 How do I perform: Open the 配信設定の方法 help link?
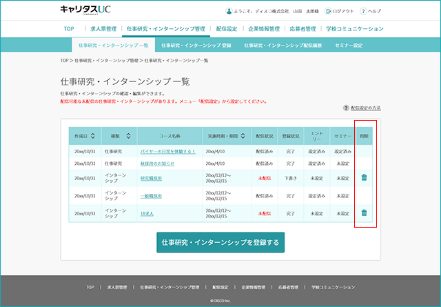pos(366,108)
